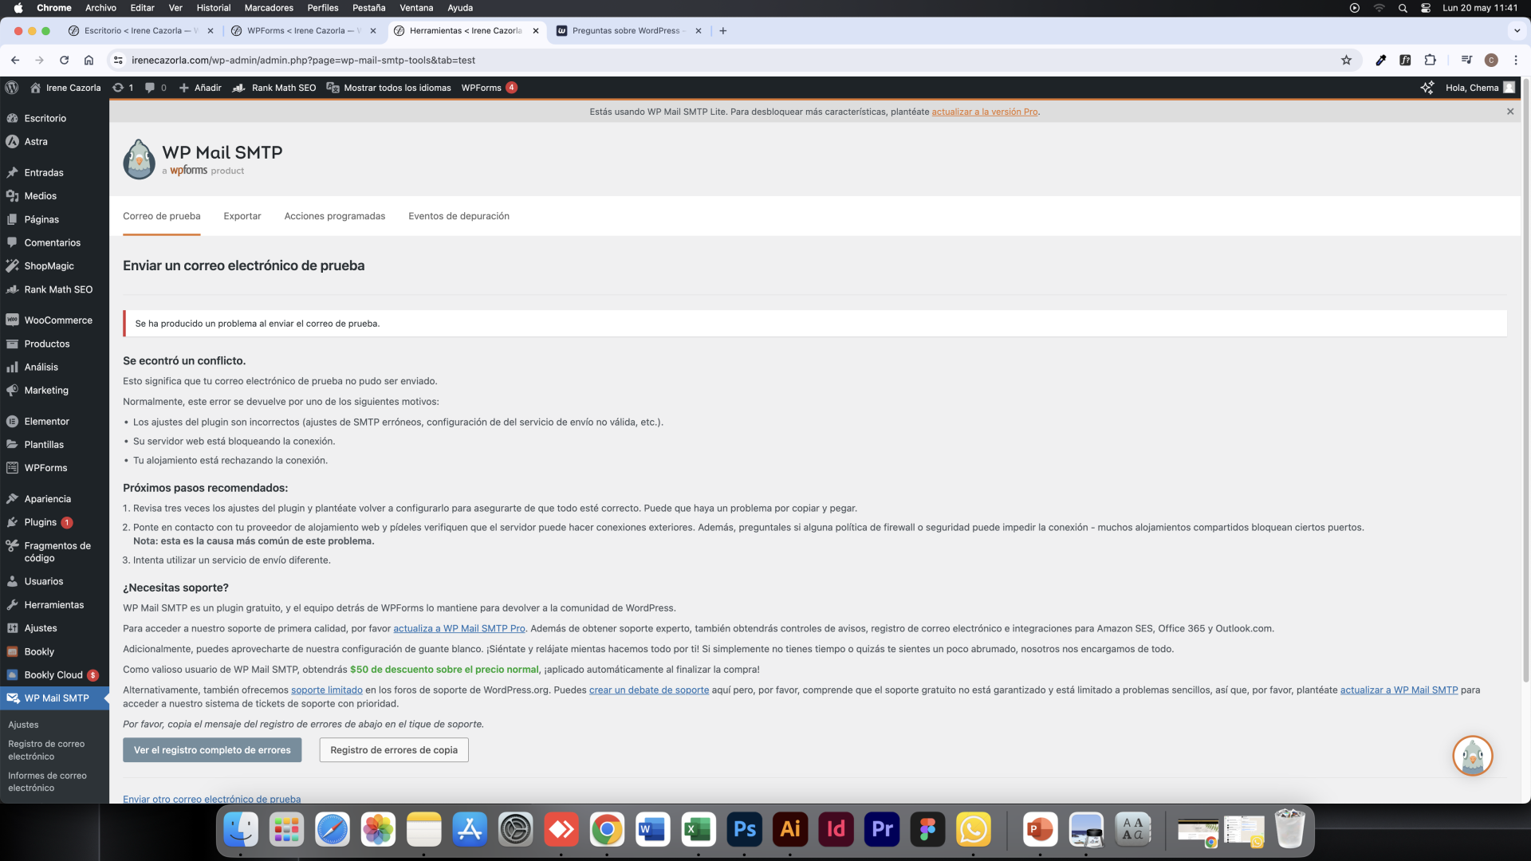
Task: Open crear un debate de soporte link
Action: pyautogui.click(x=649, y=690)
